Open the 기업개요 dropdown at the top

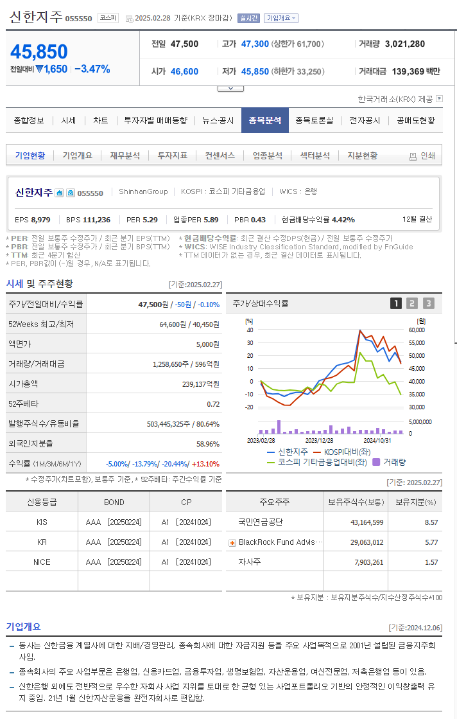pyautogui.click(x=280, y=19)
